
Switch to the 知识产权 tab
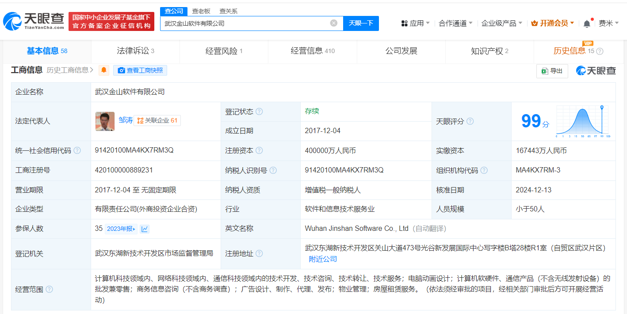(x=489, y=51)
